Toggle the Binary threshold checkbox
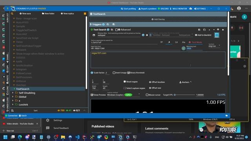The image size is (251, 141). click(129, 73)
